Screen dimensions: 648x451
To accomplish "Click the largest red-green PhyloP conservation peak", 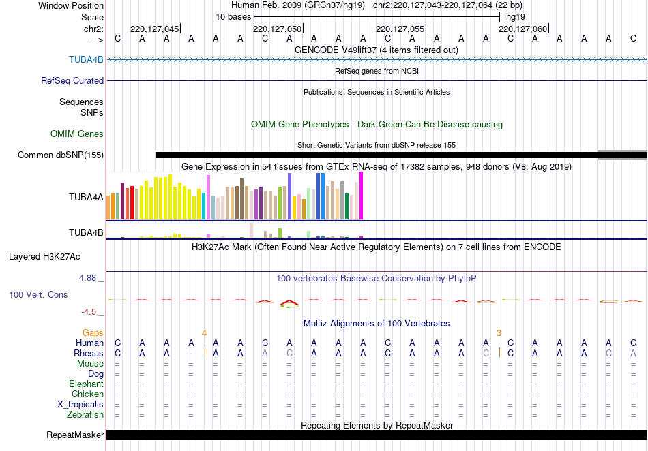I will click(289, 304).
